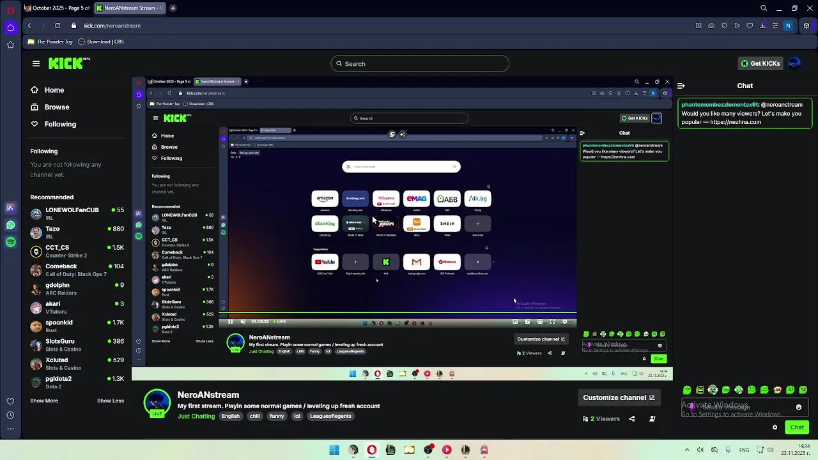Viewport: 818px width, 460px height.
Task: Click the stream player progress bar
Action: [x=397, y=314]
